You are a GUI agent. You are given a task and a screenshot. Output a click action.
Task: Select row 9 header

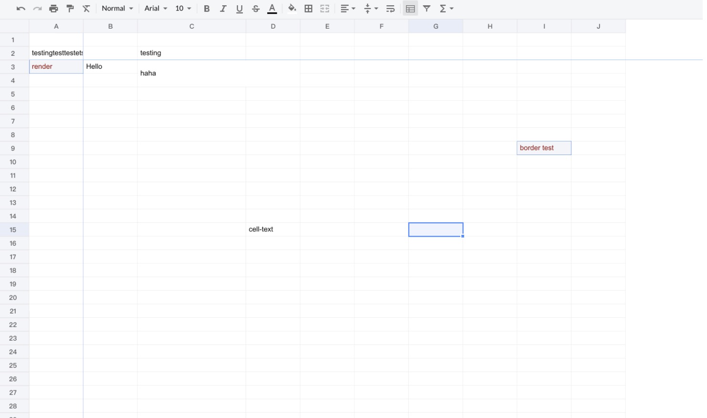pos(14,148)
